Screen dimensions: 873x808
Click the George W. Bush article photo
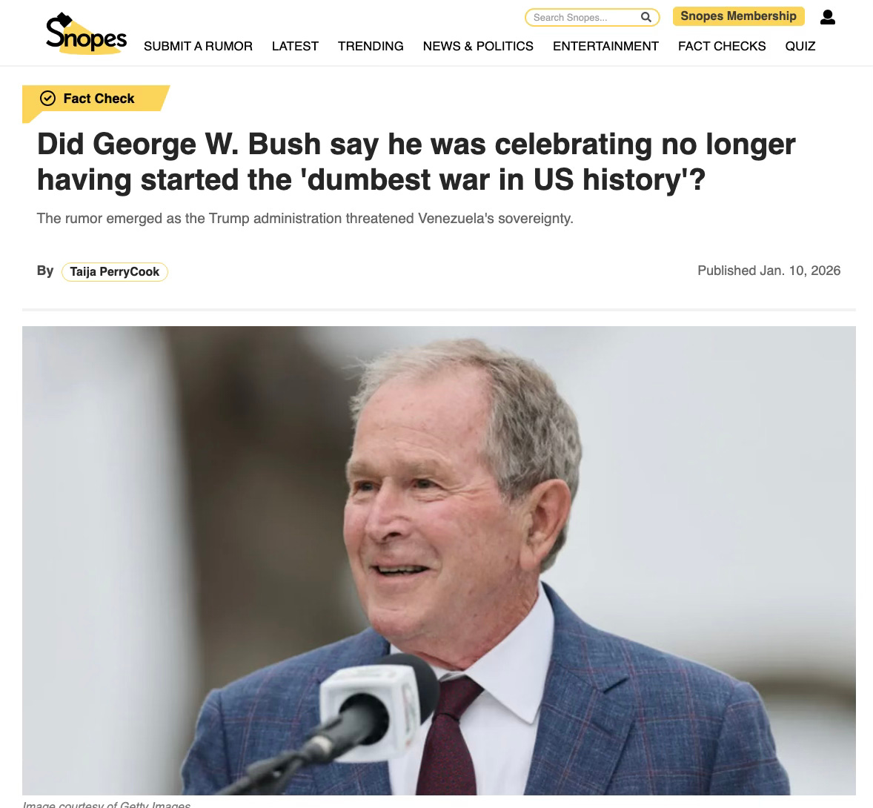439,560
